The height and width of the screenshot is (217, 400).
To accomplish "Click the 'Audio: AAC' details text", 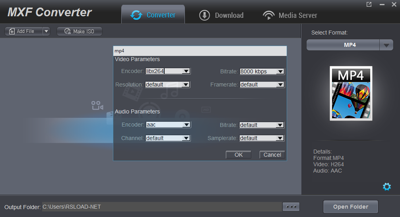I will pos(328,171).
